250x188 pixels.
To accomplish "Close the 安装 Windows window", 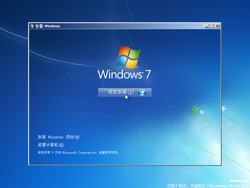I will pyautogui.click(x=217, y=26).
